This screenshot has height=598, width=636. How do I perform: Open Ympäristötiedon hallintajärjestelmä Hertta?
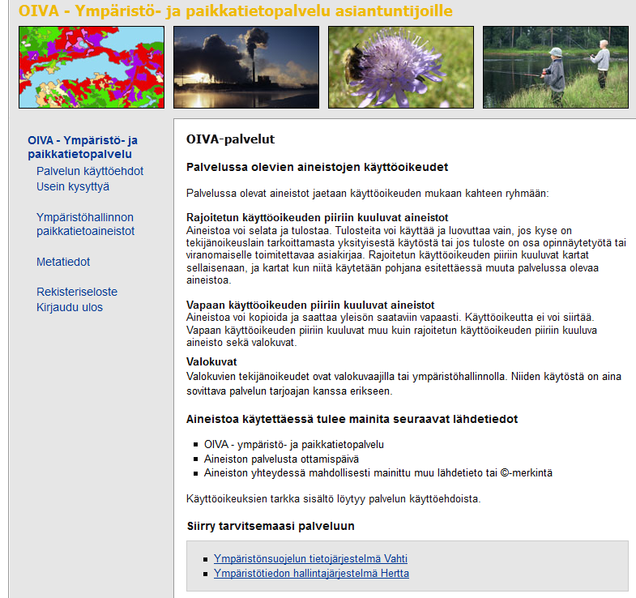click(311, 573)
